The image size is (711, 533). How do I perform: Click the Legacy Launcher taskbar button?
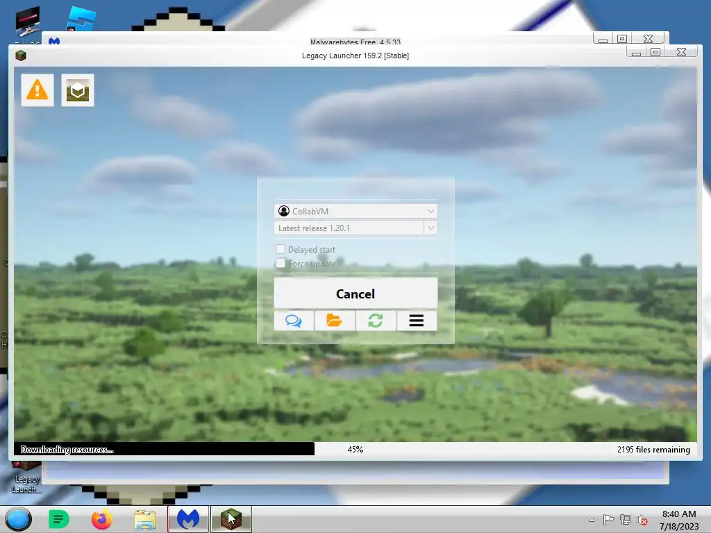[x=231, y=519]
